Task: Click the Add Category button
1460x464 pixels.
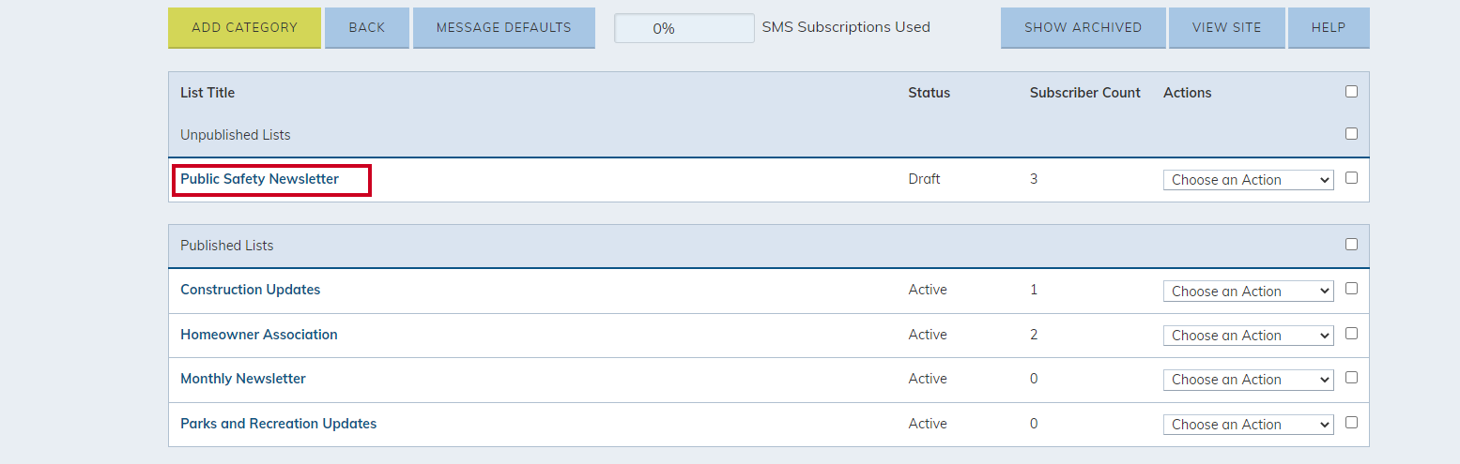Action: click(x=244, y=27)
